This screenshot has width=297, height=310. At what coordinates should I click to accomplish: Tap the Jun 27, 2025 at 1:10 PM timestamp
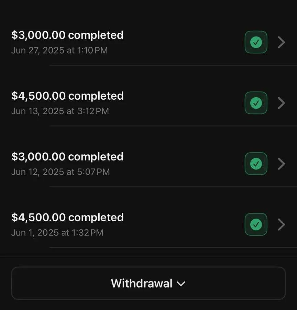tap(59, 51)
